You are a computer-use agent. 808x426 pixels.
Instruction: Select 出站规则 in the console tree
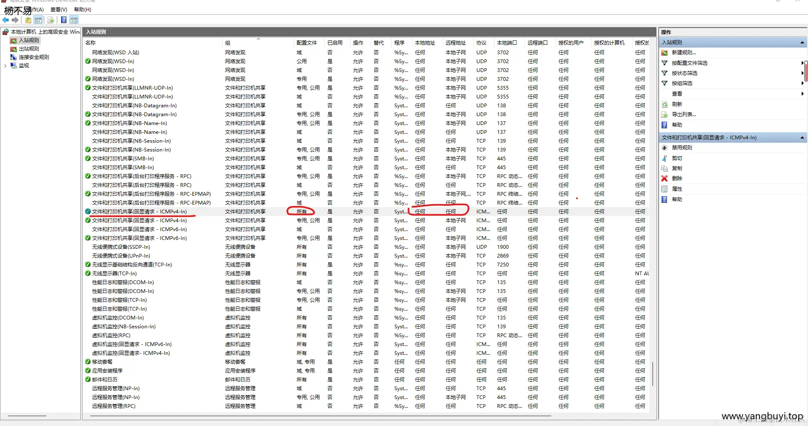29,49
